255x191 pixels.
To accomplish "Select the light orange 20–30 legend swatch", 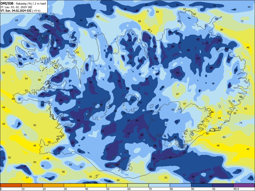I will click(x=53, y=185).
